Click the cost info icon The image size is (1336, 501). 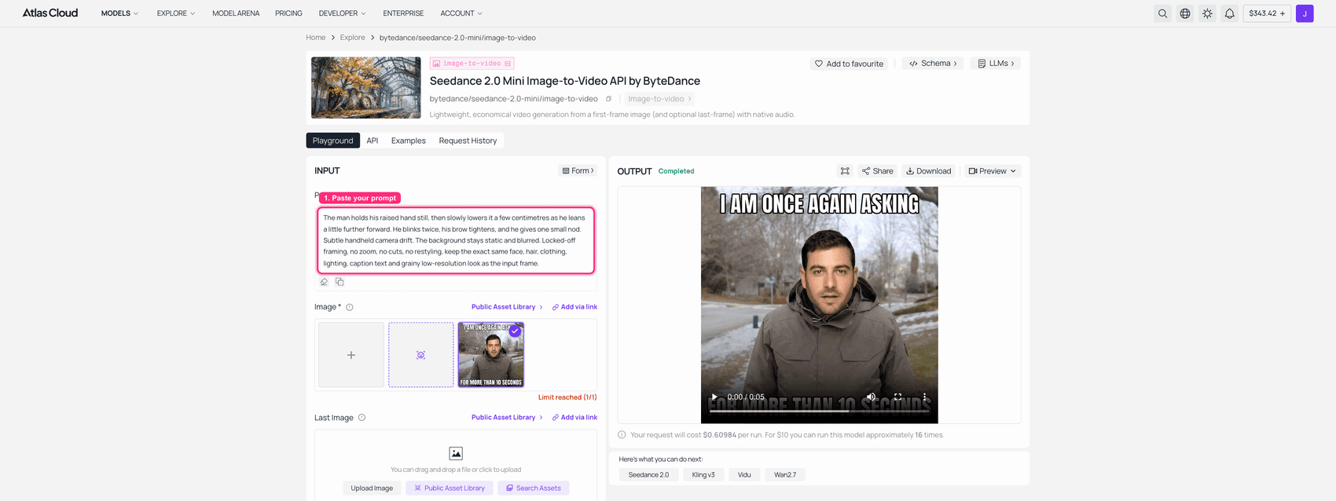click(622, 435)
